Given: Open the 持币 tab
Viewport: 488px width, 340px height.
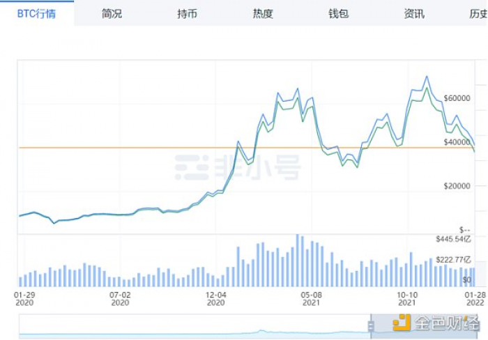Looking at the screenshot, I should [x=188, y=14].
